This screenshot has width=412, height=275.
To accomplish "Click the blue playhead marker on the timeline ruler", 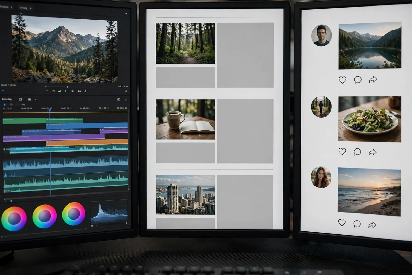I will click(50, 110).
